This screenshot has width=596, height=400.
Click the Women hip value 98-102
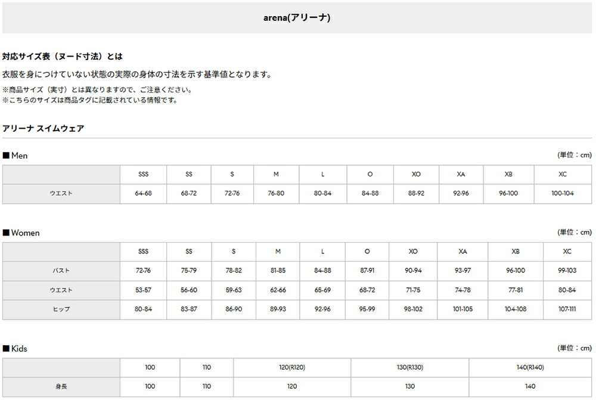pyautogui.click(x=413, y=309)
